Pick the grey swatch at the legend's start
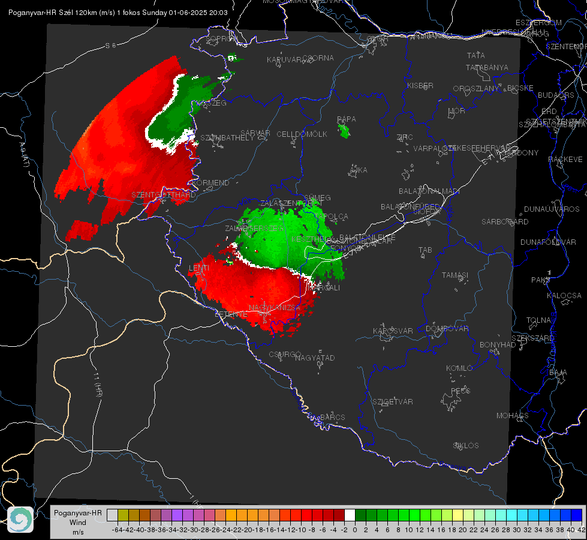The height and width of the screenshot is (540, 587). point(112,515)
